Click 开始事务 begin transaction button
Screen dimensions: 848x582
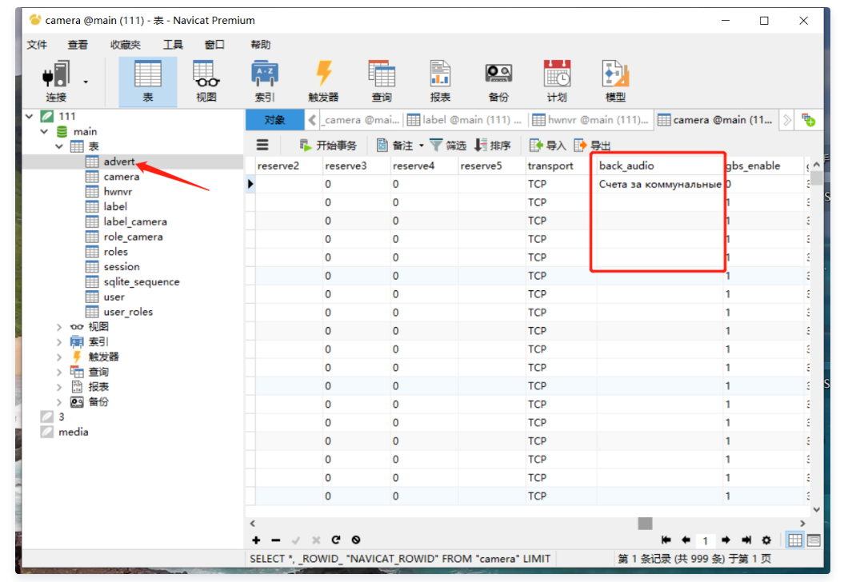(x=328, y=145)
